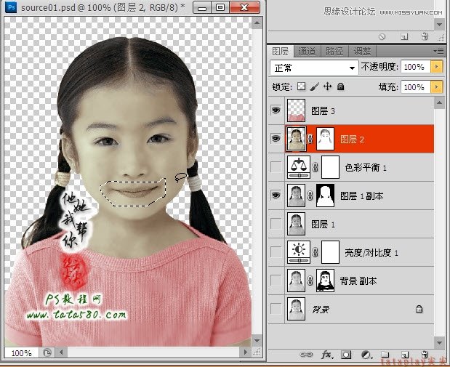The width and height of the screenshot is (450, 367).
Task: Open the fx layer style menu
Action: 327,355
